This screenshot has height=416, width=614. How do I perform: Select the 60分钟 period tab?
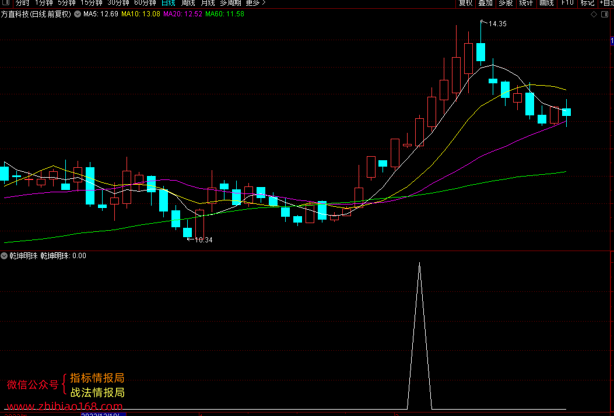[x=145, y=3]
